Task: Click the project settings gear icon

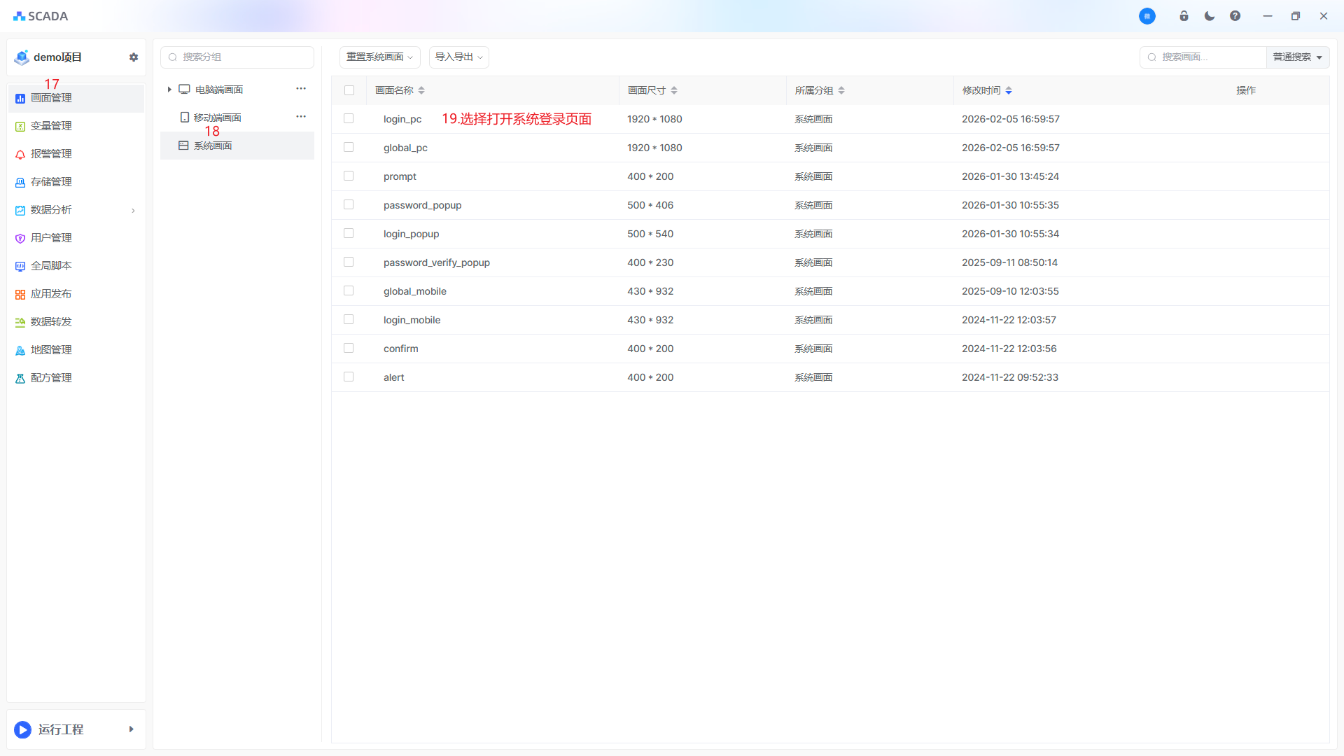Action: click(134, 57)
